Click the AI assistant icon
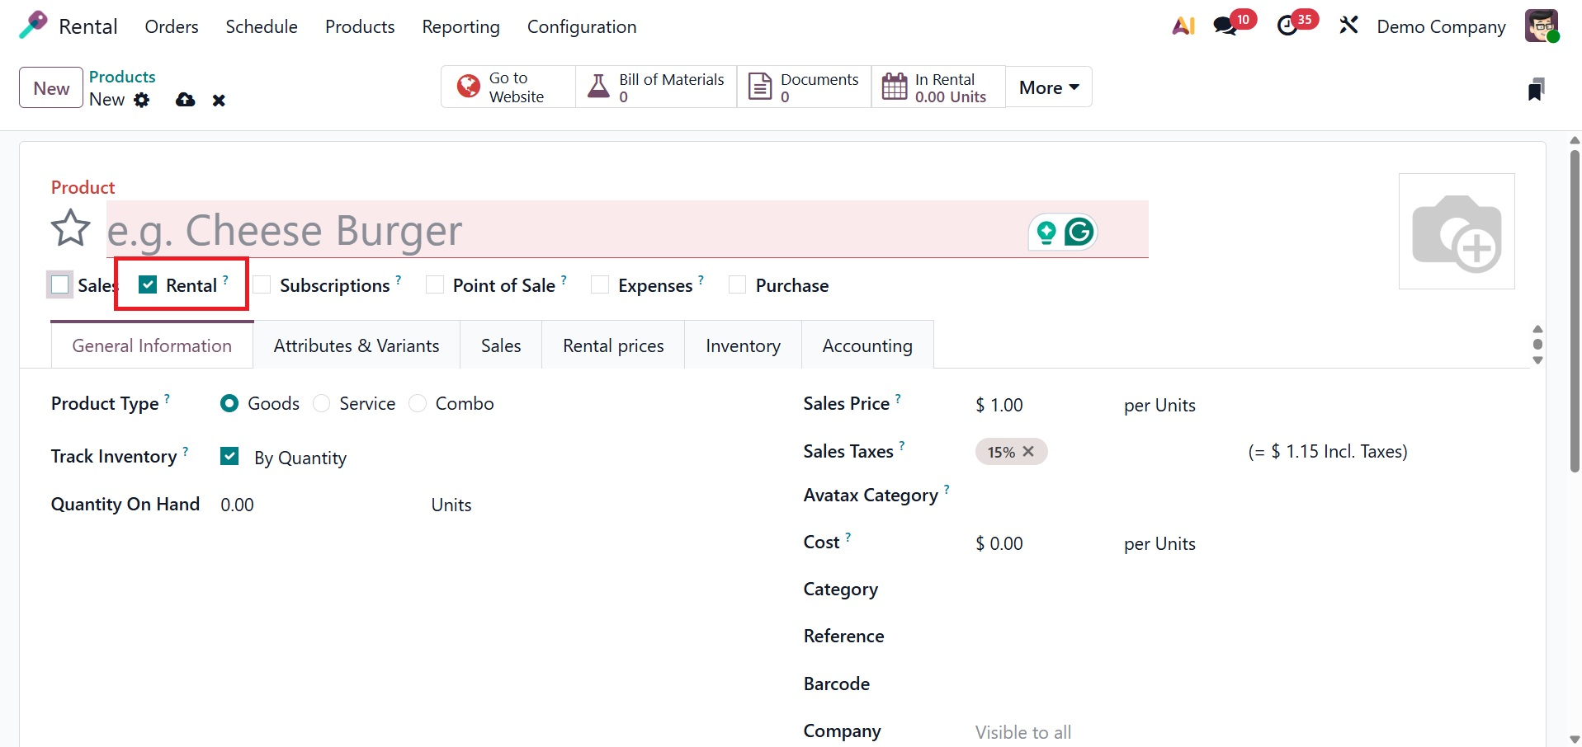 pyautogui.click(x=1183, y=26)
